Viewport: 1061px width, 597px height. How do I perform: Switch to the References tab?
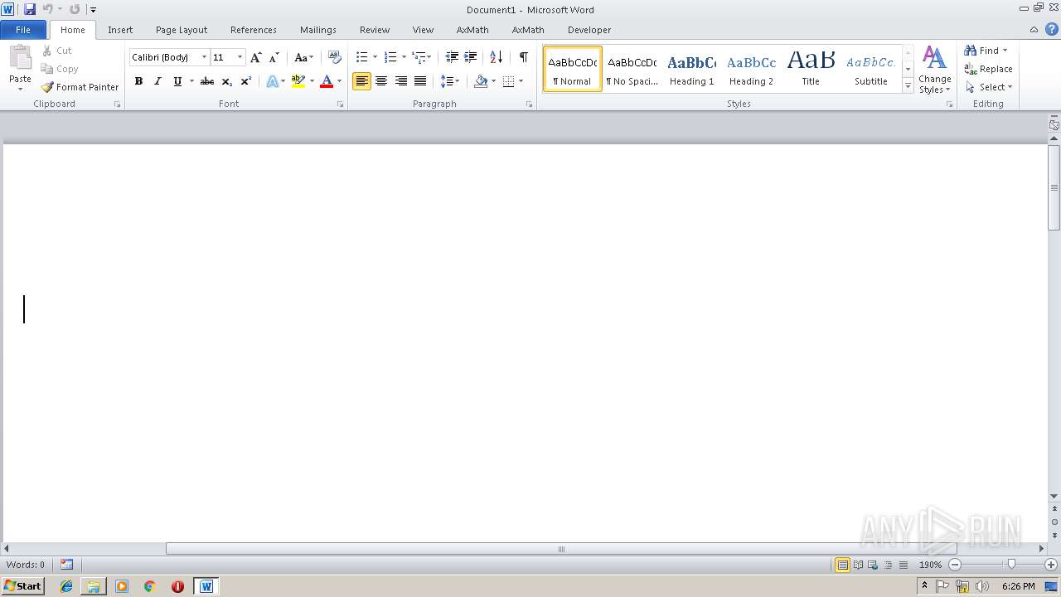(x=254, y=30)
